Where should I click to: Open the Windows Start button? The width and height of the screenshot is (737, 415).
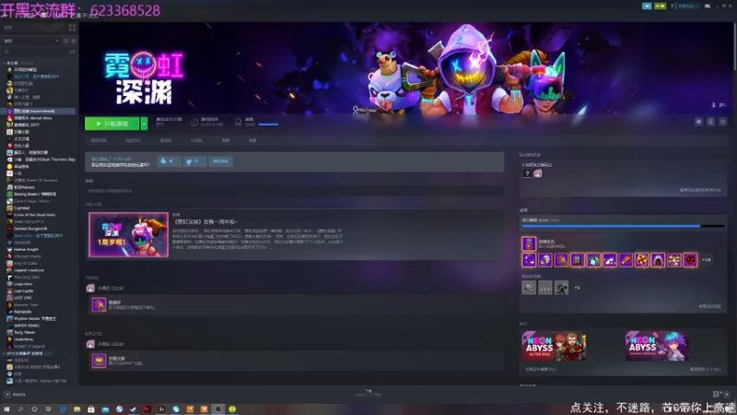click(x=6, y=409)
